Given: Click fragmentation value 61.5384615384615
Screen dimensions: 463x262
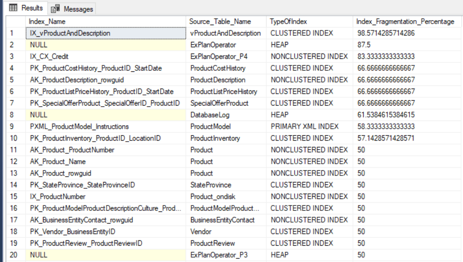Looking at the screenshot, I should [407, 115].
